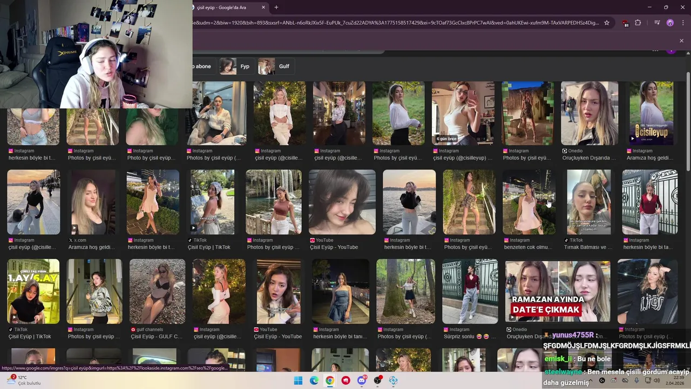Viewport: 691px width, 389px height.
Task: Click the 'Çisil Eyüp - GULF C...' caption
Action: click(157, 337)
